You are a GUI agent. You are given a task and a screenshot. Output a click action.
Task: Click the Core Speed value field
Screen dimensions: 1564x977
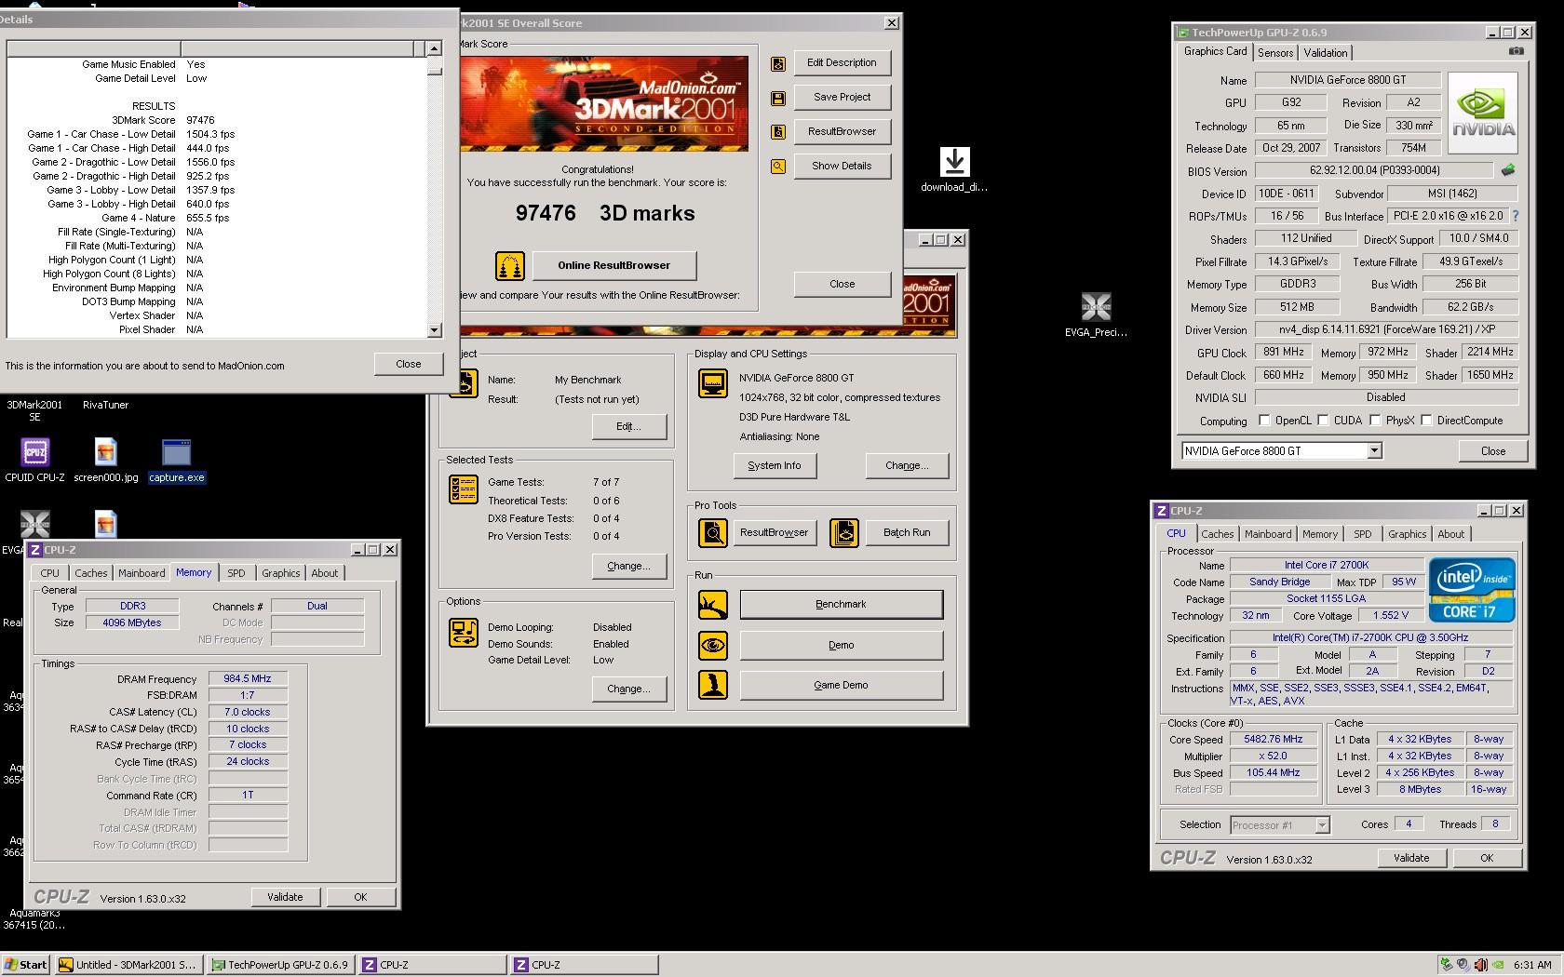pos(1273,739)
